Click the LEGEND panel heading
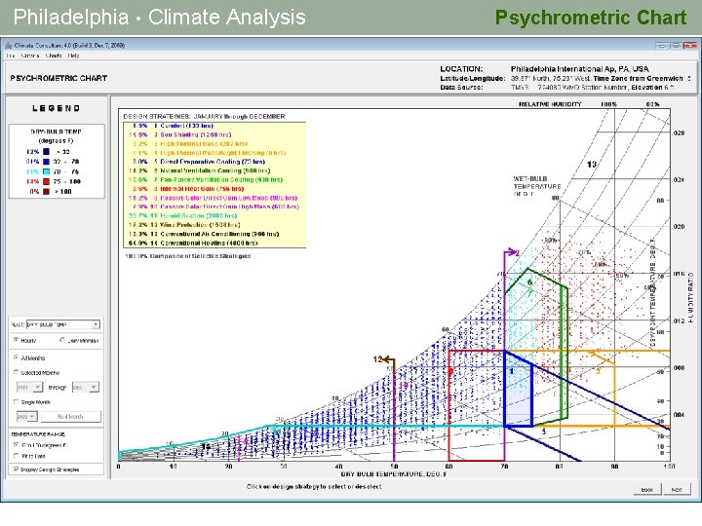 (x=56, y=108)
